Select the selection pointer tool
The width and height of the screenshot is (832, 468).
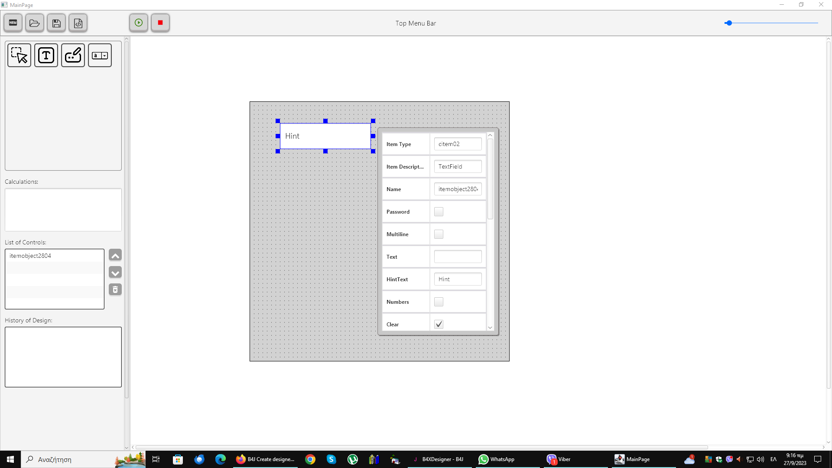pyautogui.click(x=19, y=55)
